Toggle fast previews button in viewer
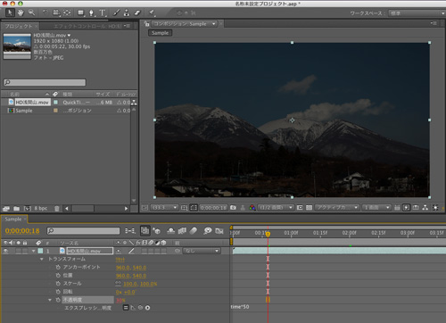The height and width of the screenshot is (323, 446). pyautogui.click(x=406, y=208)
